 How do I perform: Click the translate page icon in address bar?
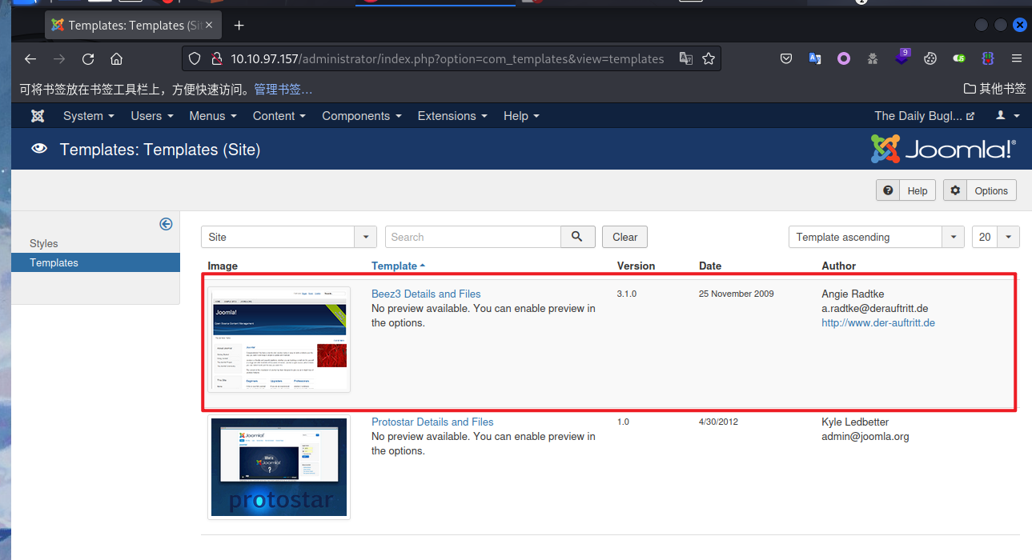click(686, 58)
